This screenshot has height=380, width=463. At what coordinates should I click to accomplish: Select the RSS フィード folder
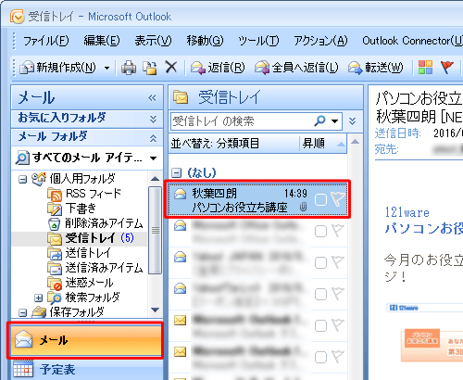tap(84, 194)
